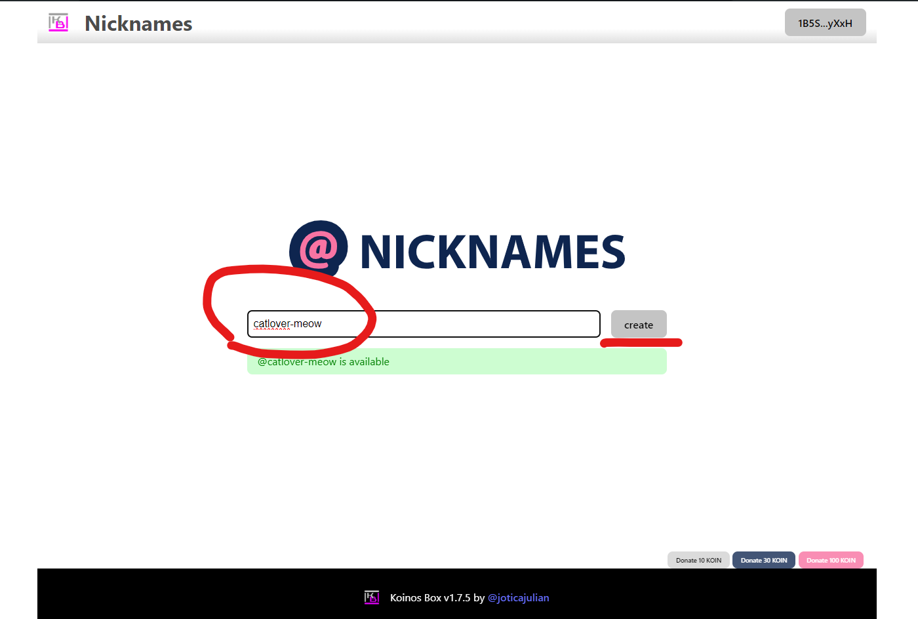The image size is (918, 619).
Task: Click the Koinos Box logo in header
Action: pyautogui.click(x=58, y=23)
